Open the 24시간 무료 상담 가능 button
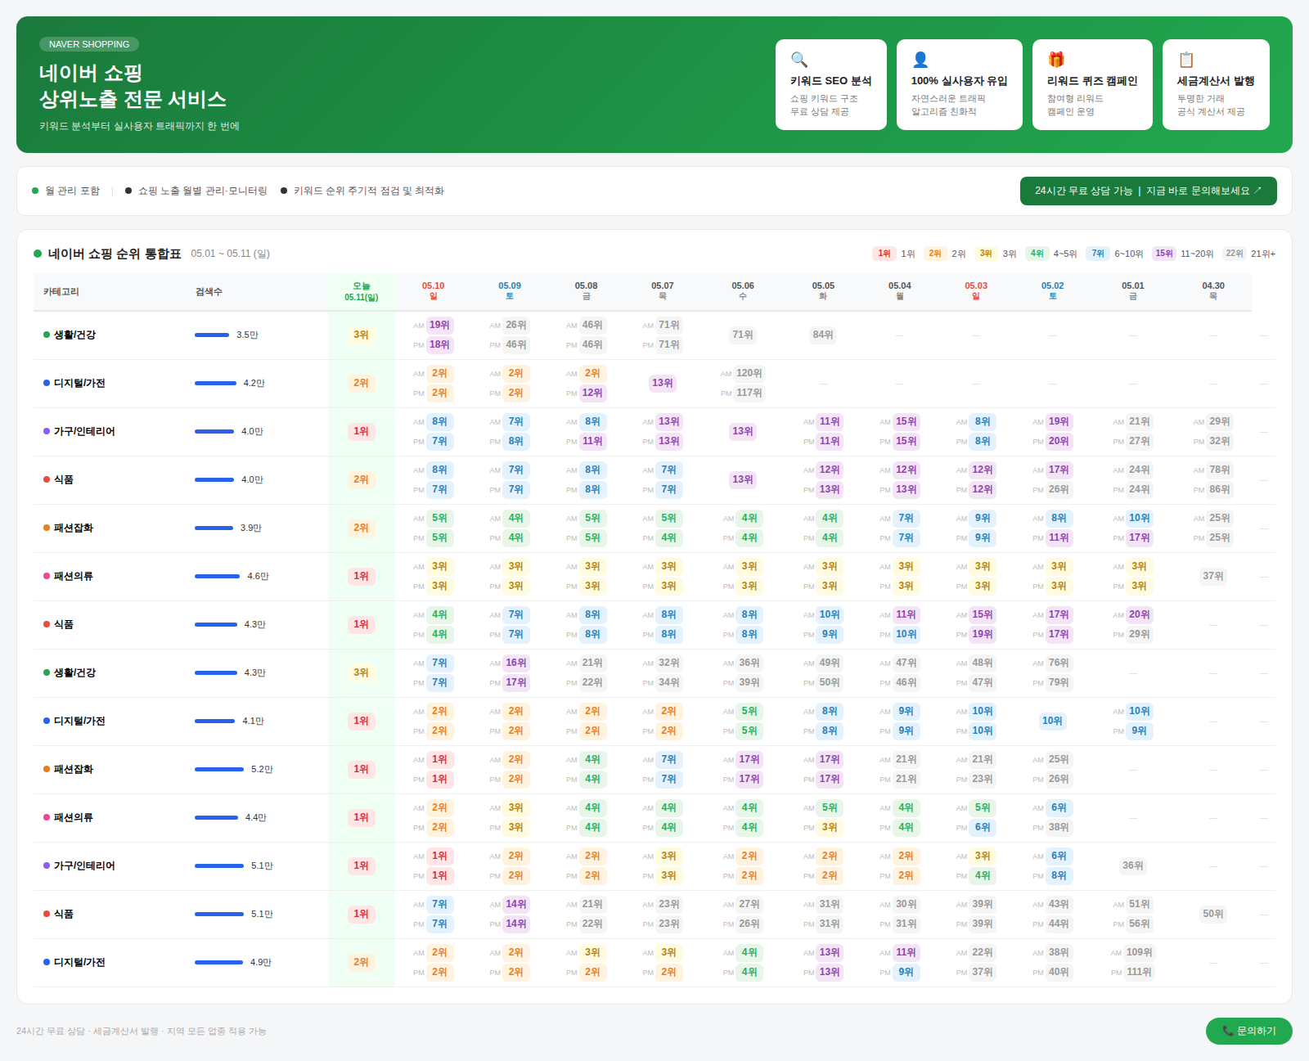The image size is (1309, 1061). click(x=1148, y=191)
